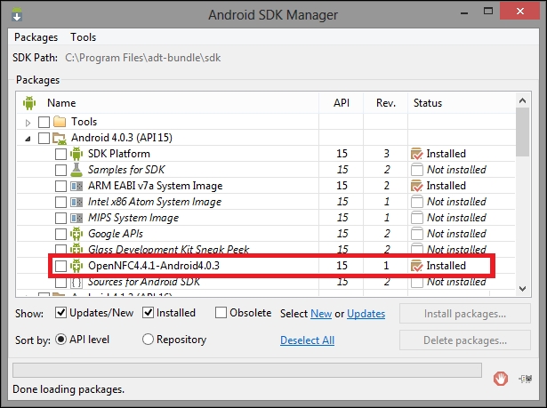Click MIPS System Image not installed status icon
The width and height of the screenshot is (547, 408).
point(417,218)
